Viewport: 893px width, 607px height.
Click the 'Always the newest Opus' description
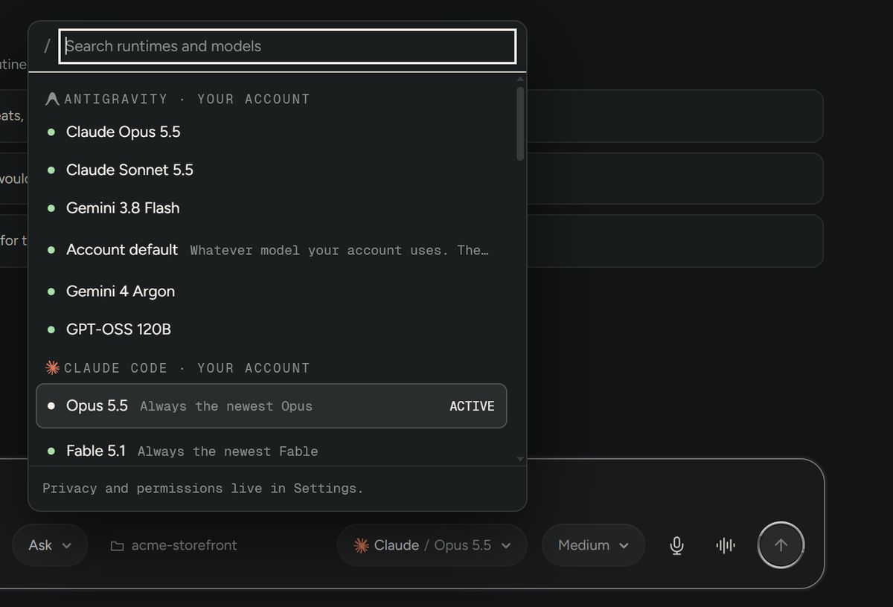point(226,406)
